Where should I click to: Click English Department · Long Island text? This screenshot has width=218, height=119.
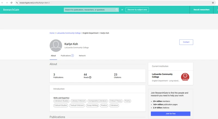point(166,81)
